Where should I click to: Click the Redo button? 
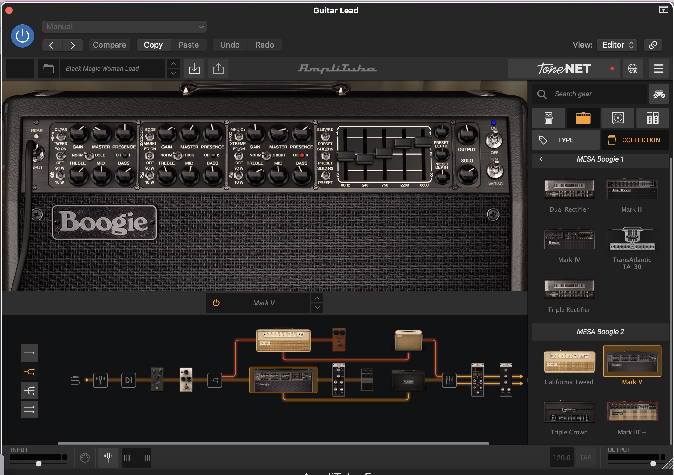pos(264,45)
